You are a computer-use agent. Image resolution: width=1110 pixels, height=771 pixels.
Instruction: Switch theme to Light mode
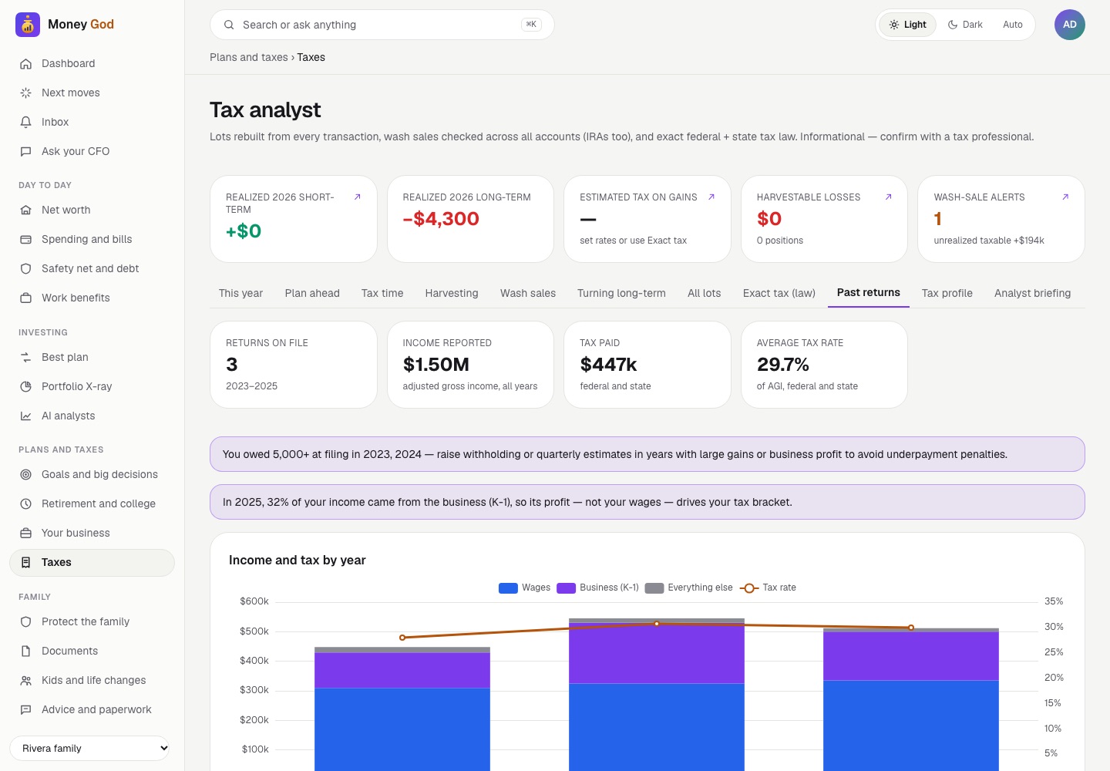[x=907, y=25]
